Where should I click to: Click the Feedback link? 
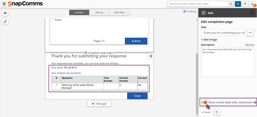(x=190, y=11)
